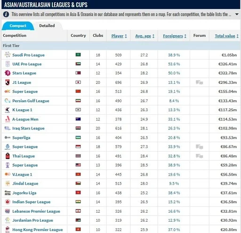Open the forum icon for J1 League

200,82
